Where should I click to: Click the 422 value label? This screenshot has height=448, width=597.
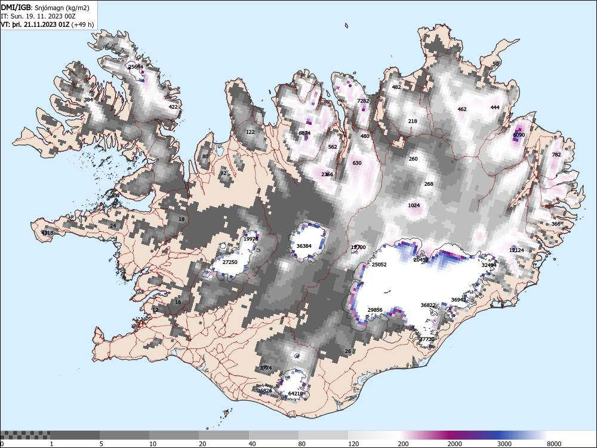(x=173, y=107)
